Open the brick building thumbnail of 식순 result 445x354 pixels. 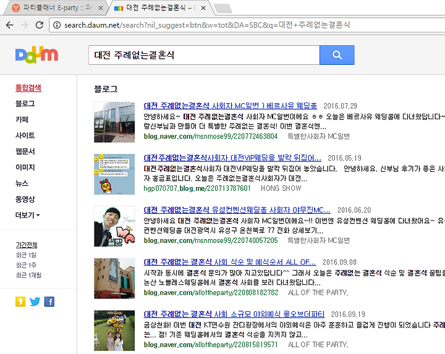pyautogui.click(x=114, y=278)
